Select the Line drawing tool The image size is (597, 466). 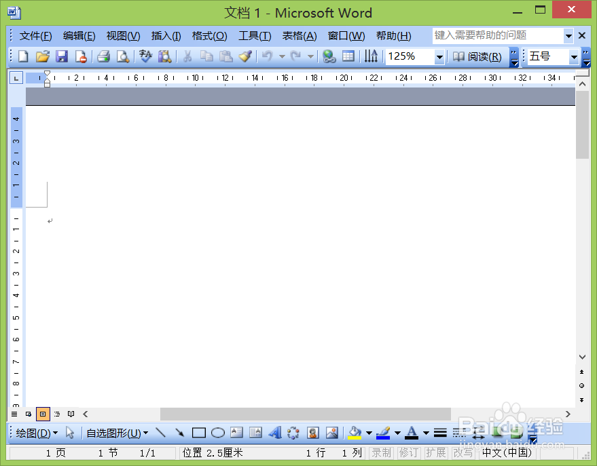pos(161,433)
